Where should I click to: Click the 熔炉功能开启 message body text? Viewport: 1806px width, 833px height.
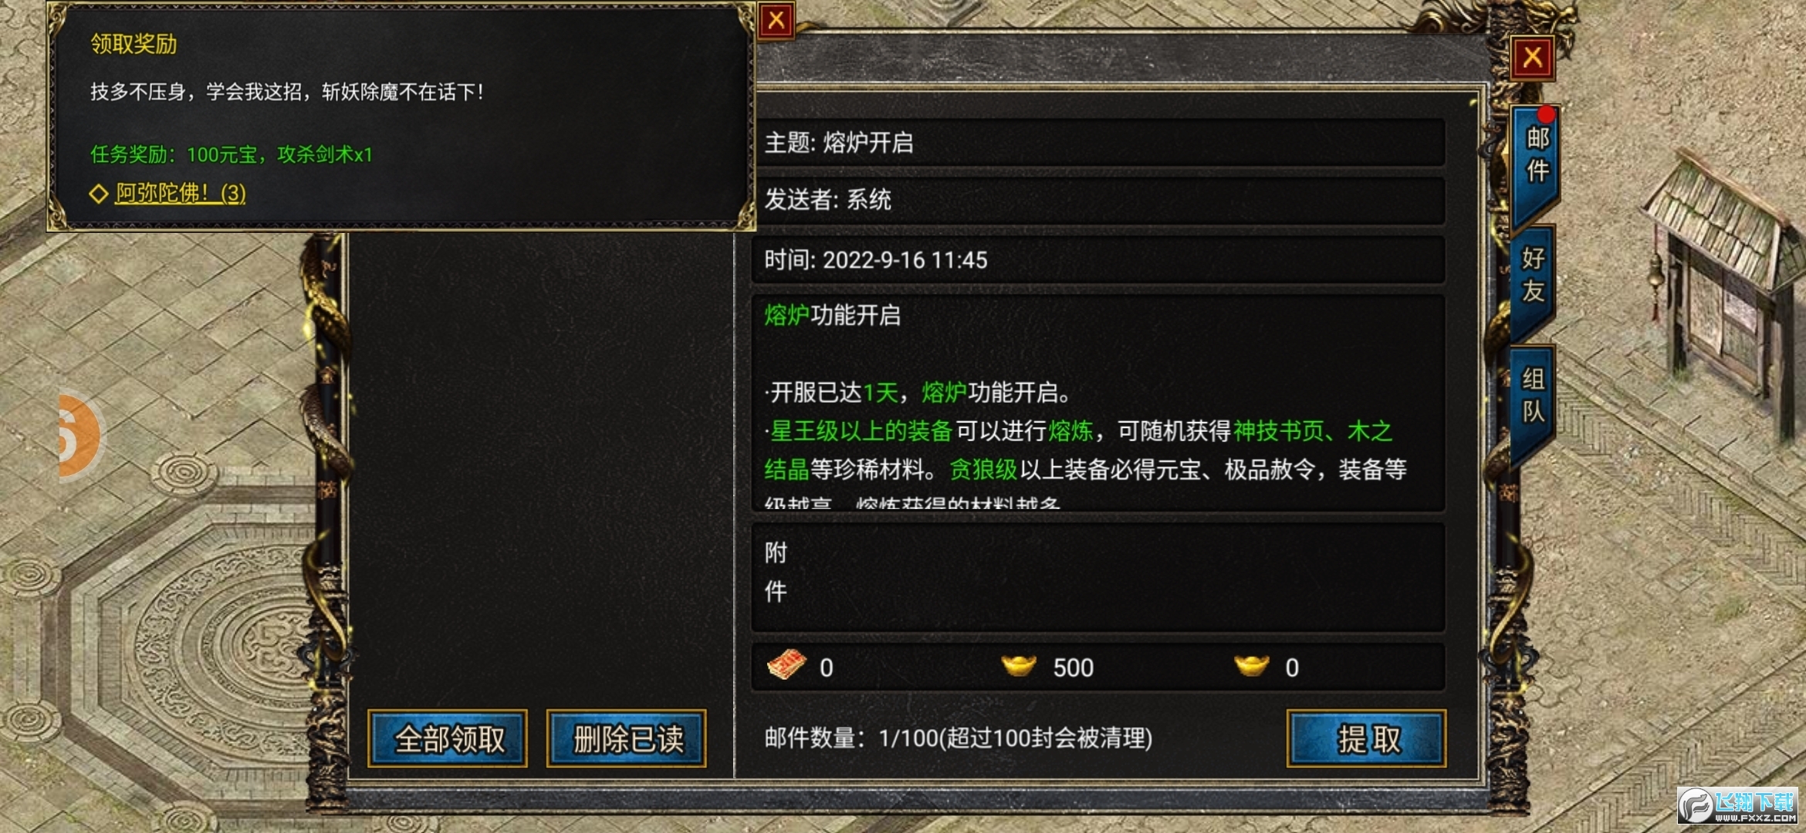pos(833,315)
